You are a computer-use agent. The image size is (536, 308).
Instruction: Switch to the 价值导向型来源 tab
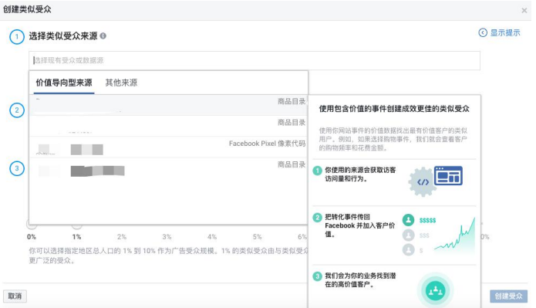coord(64,83)
